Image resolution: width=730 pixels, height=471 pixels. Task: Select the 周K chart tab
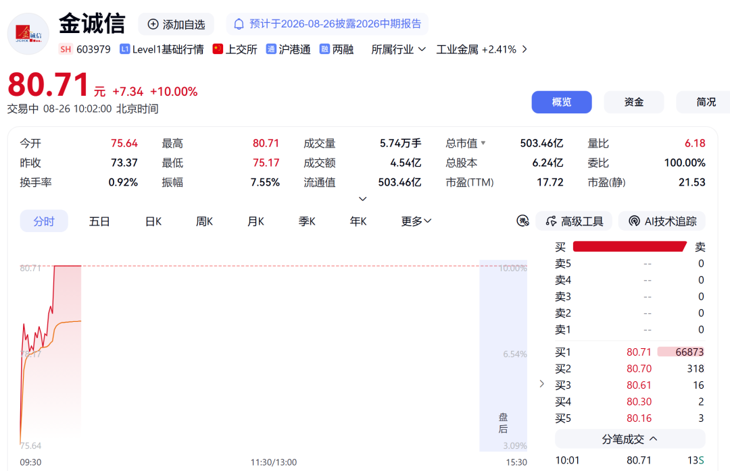click(204, 221)
